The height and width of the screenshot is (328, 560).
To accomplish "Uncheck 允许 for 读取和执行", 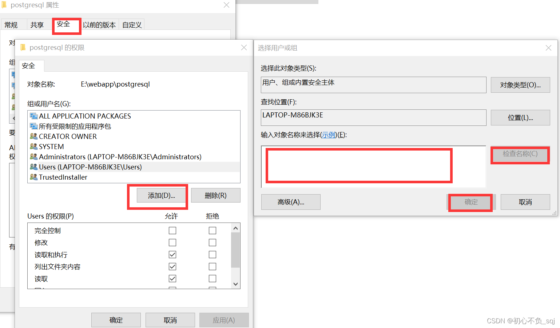I will (172, 255).
